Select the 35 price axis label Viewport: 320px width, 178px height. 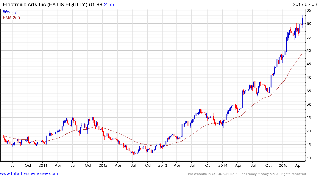(x=309, y=91)
